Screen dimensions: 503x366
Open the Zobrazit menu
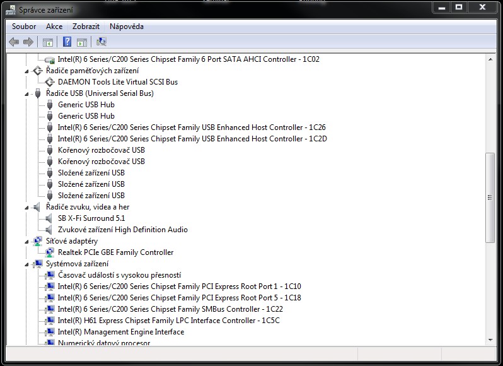coord(86,27)
